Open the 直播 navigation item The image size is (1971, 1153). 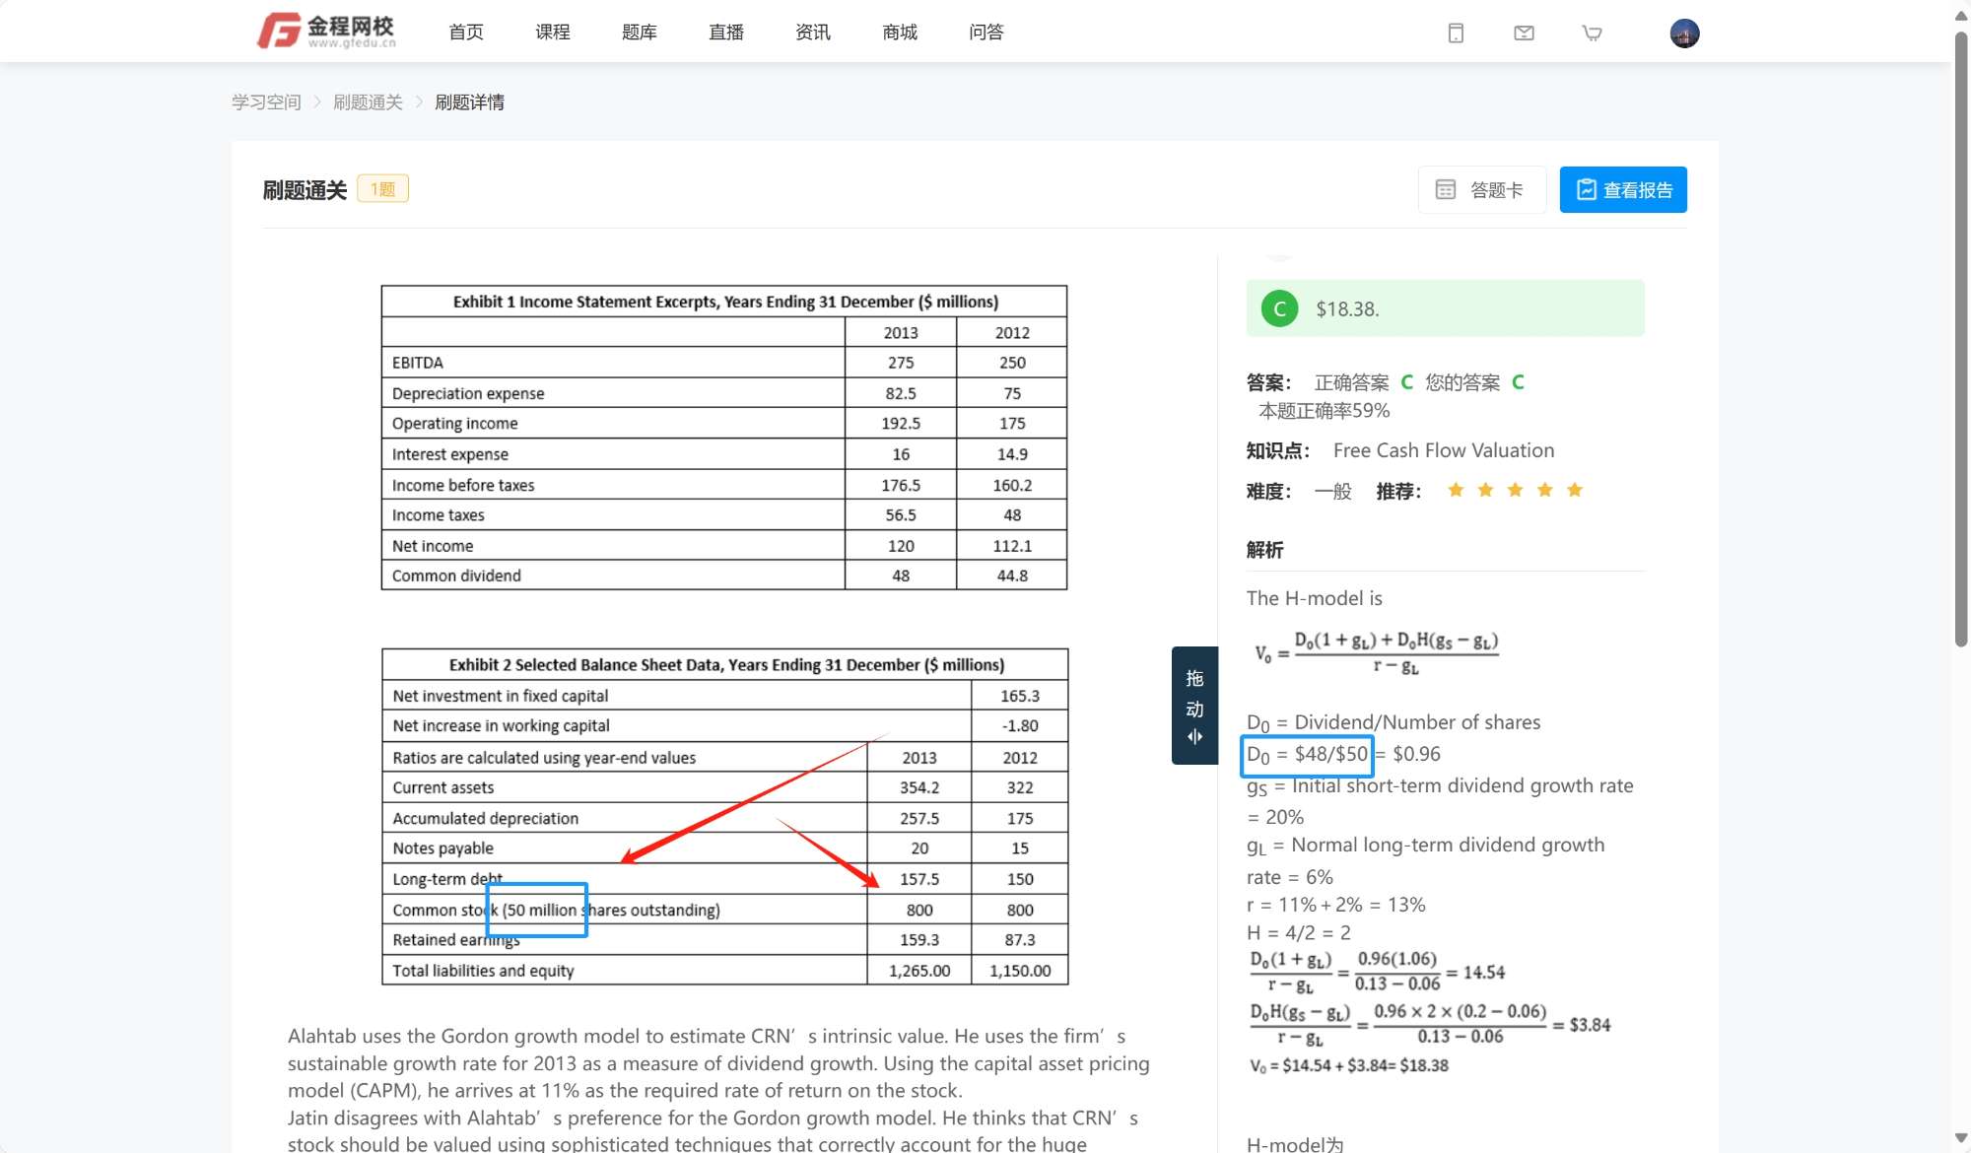point(726,33)
